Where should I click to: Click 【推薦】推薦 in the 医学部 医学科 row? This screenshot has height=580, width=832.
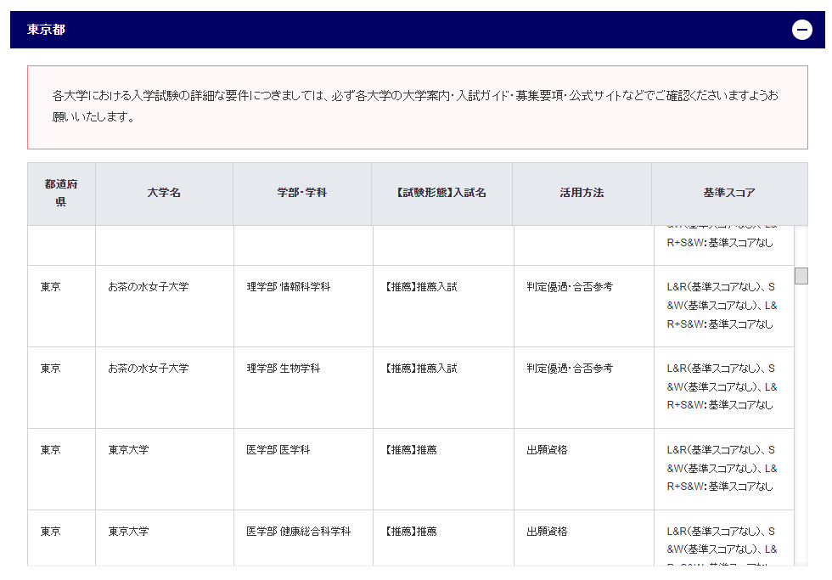[x=411, y=450]
